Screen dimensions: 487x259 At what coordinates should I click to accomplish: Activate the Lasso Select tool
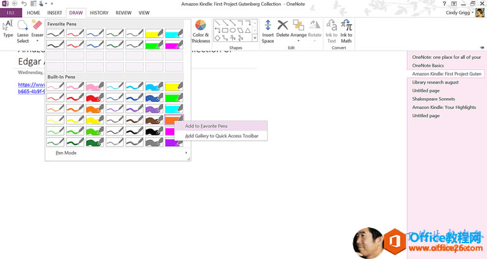(x=23, y=32)
